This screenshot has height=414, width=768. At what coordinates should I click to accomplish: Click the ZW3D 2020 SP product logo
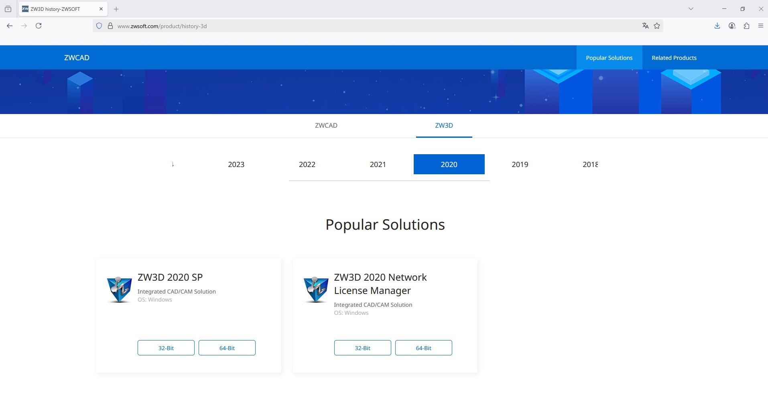tap(119, 290)
